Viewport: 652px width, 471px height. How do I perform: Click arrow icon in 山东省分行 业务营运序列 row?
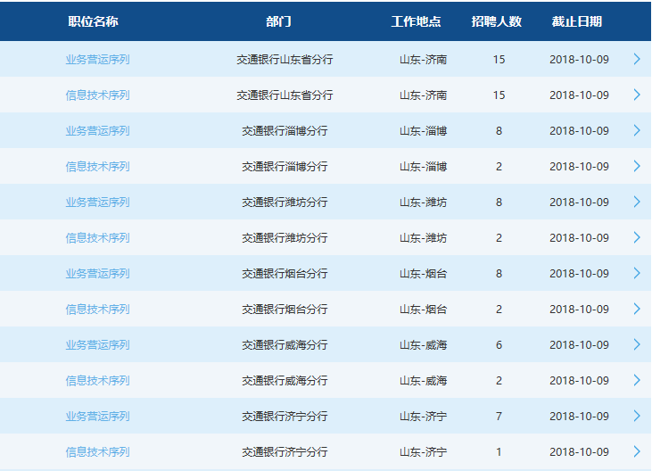coord(637,59)
